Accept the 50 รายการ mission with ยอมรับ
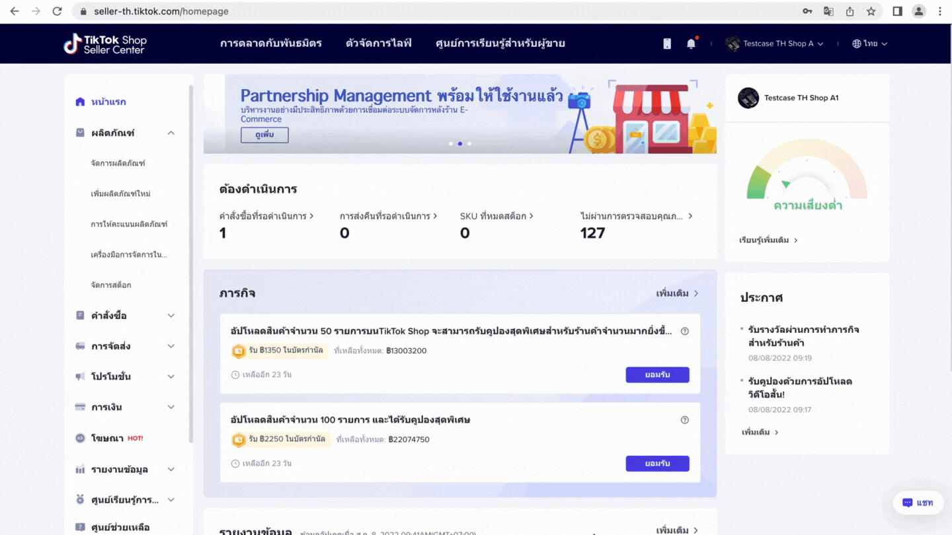Image resolution: width=952 pixels, height=535 pixels. pos(657,374)
